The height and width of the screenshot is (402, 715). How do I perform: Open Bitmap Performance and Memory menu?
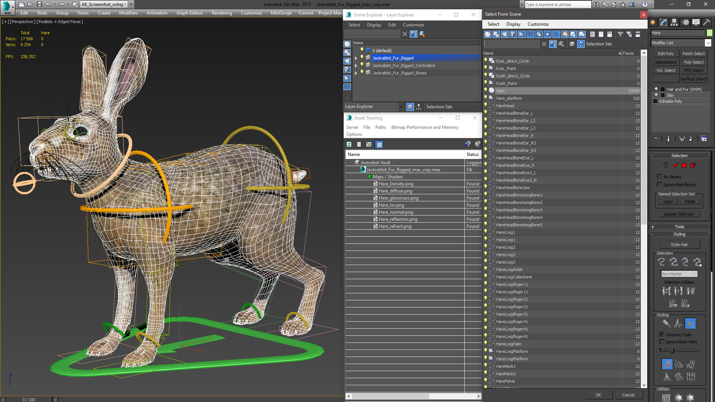pyautogui.click(x=425, y=127)
